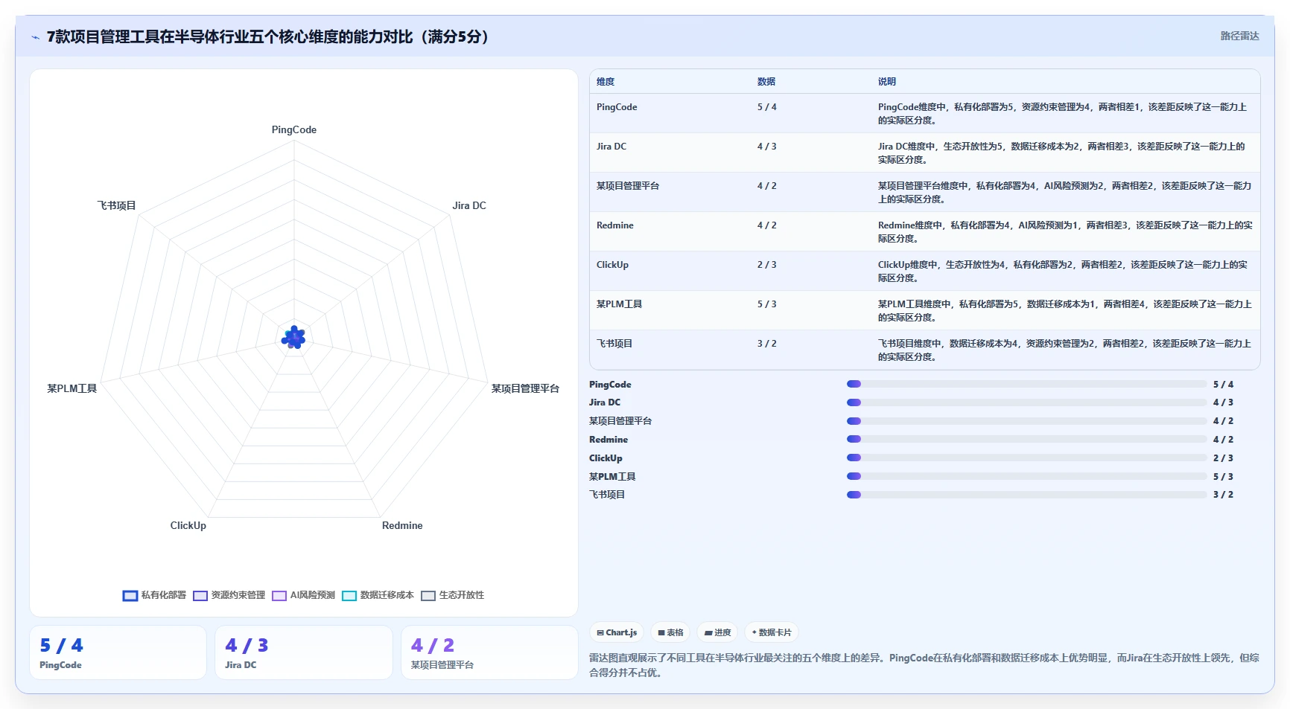Select the Redmine table row name

click(615, 225)
